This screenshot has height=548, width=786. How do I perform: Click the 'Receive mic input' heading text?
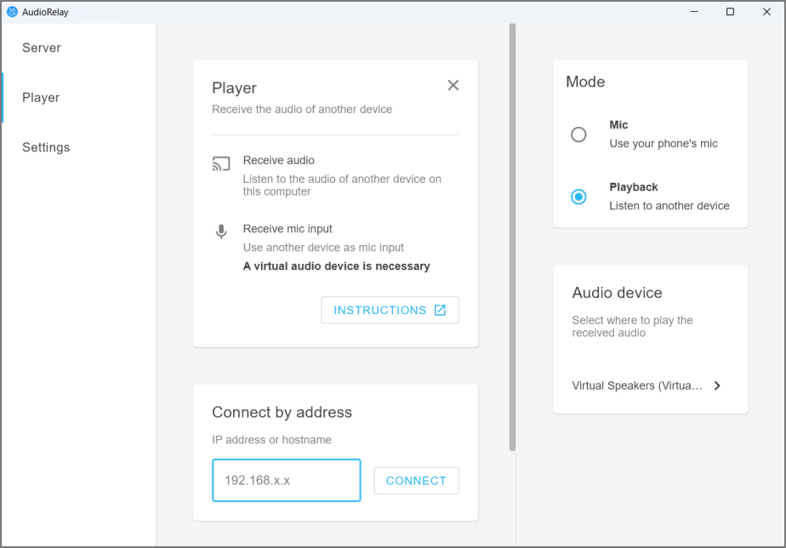click(x=288, y=229)
